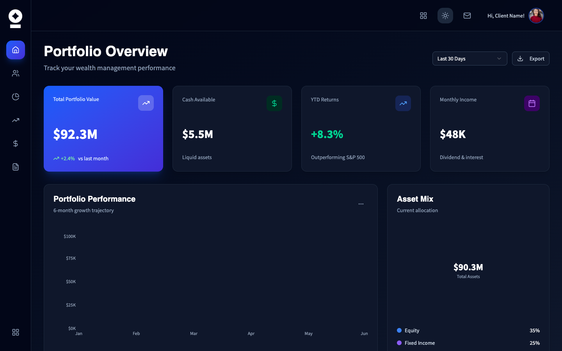Open the Clients icon in the sidebar

click(16, 73)
